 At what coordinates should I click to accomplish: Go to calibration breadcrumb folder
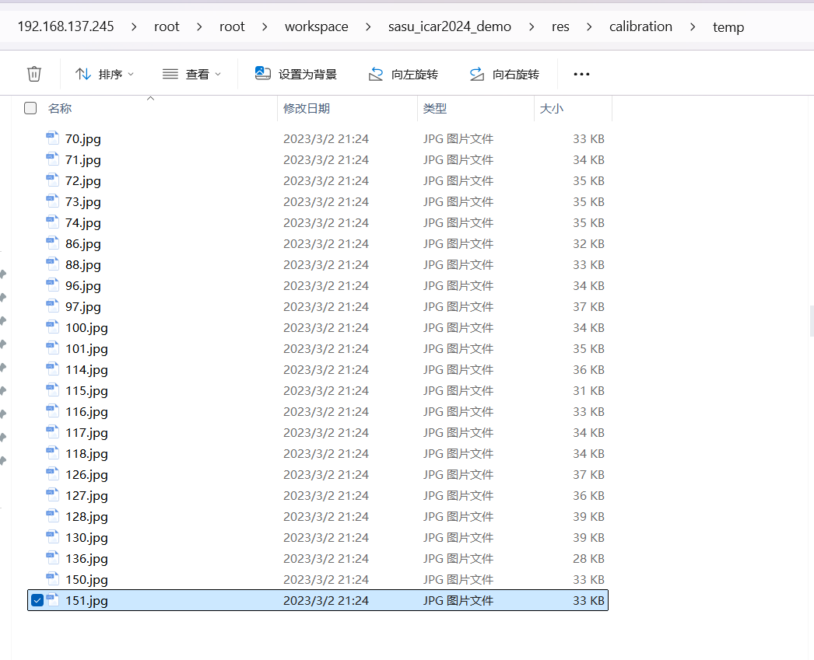tap(640, 26)
